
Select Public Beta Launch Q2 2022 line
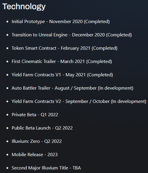tap(42, 128)
